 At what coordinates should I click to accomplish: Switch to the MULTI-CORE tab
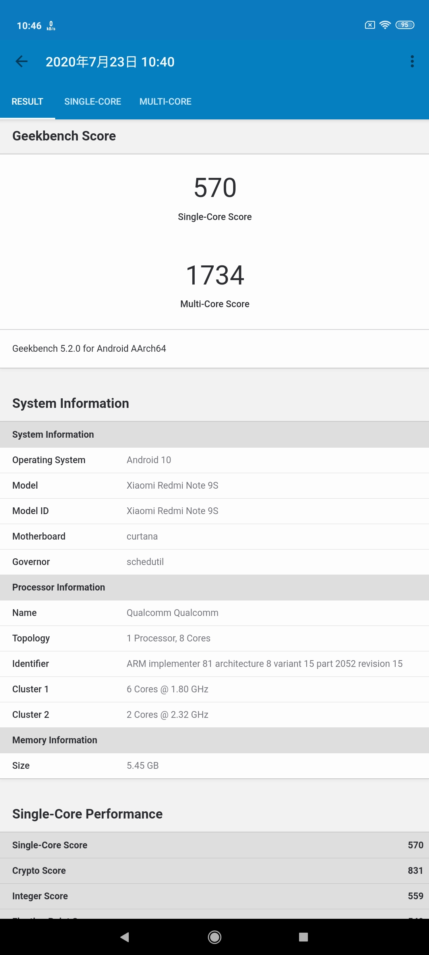165,101
